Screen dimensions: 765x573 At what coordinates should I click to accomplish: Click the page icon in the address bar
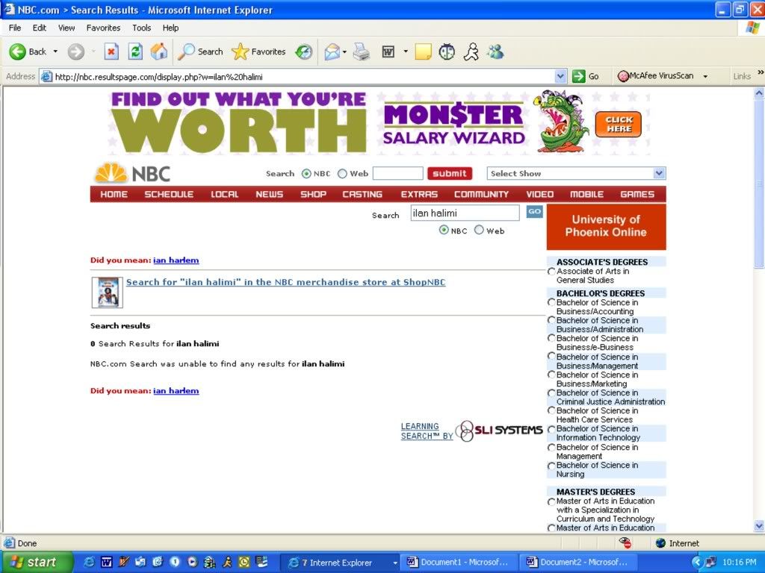click(46, 77)
